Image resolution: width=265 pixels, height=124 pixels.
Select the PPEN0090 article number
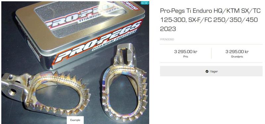(167, 39)
